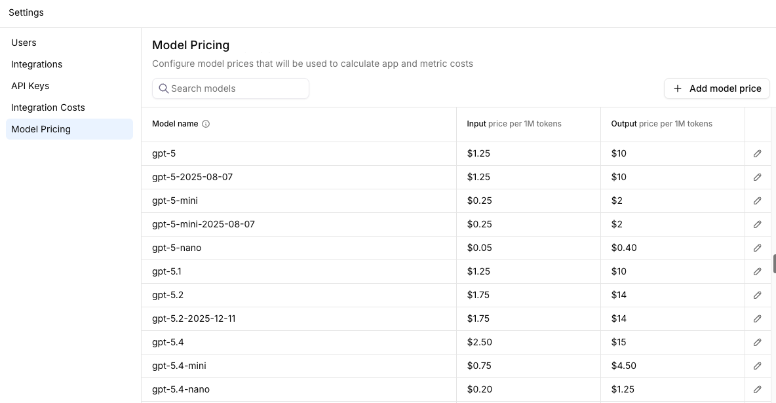Screen dimensions: 776x403
Task: Select the gpt-5-nano model name
Action: [177, 248]
